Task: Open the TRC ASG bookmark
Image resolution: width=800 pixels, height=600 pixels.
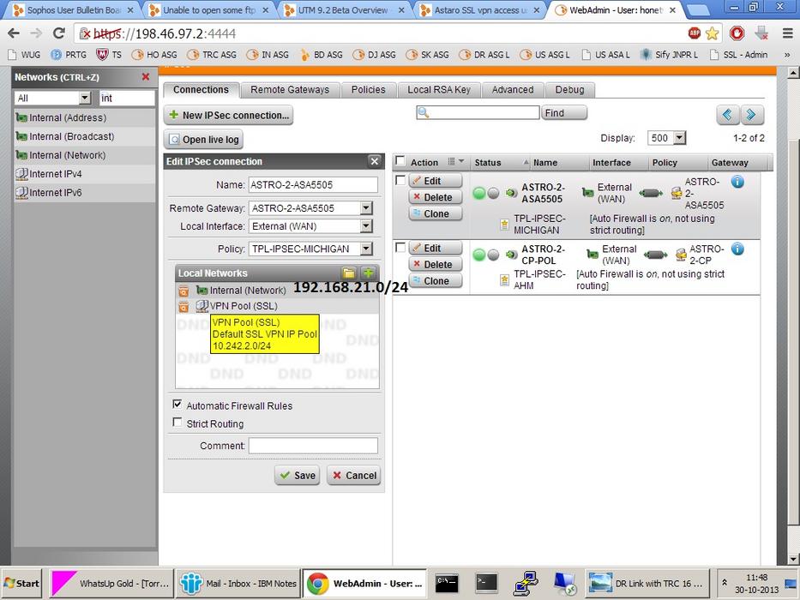Action: pos(212,55)
